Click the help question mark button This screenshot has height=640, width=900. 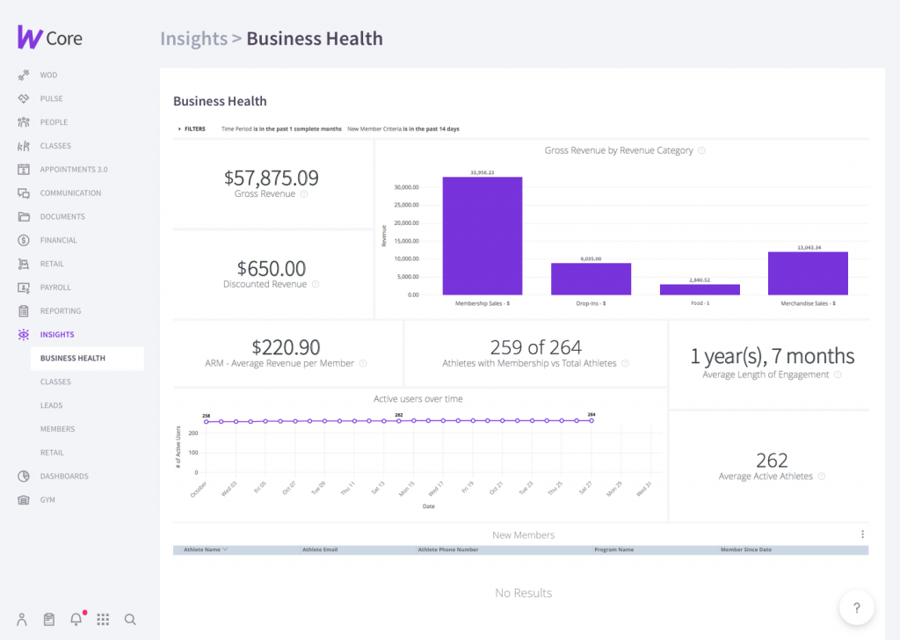pos(856,607)
